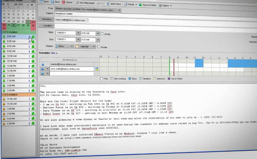Click the Attendees button

(x=46, y=19)
